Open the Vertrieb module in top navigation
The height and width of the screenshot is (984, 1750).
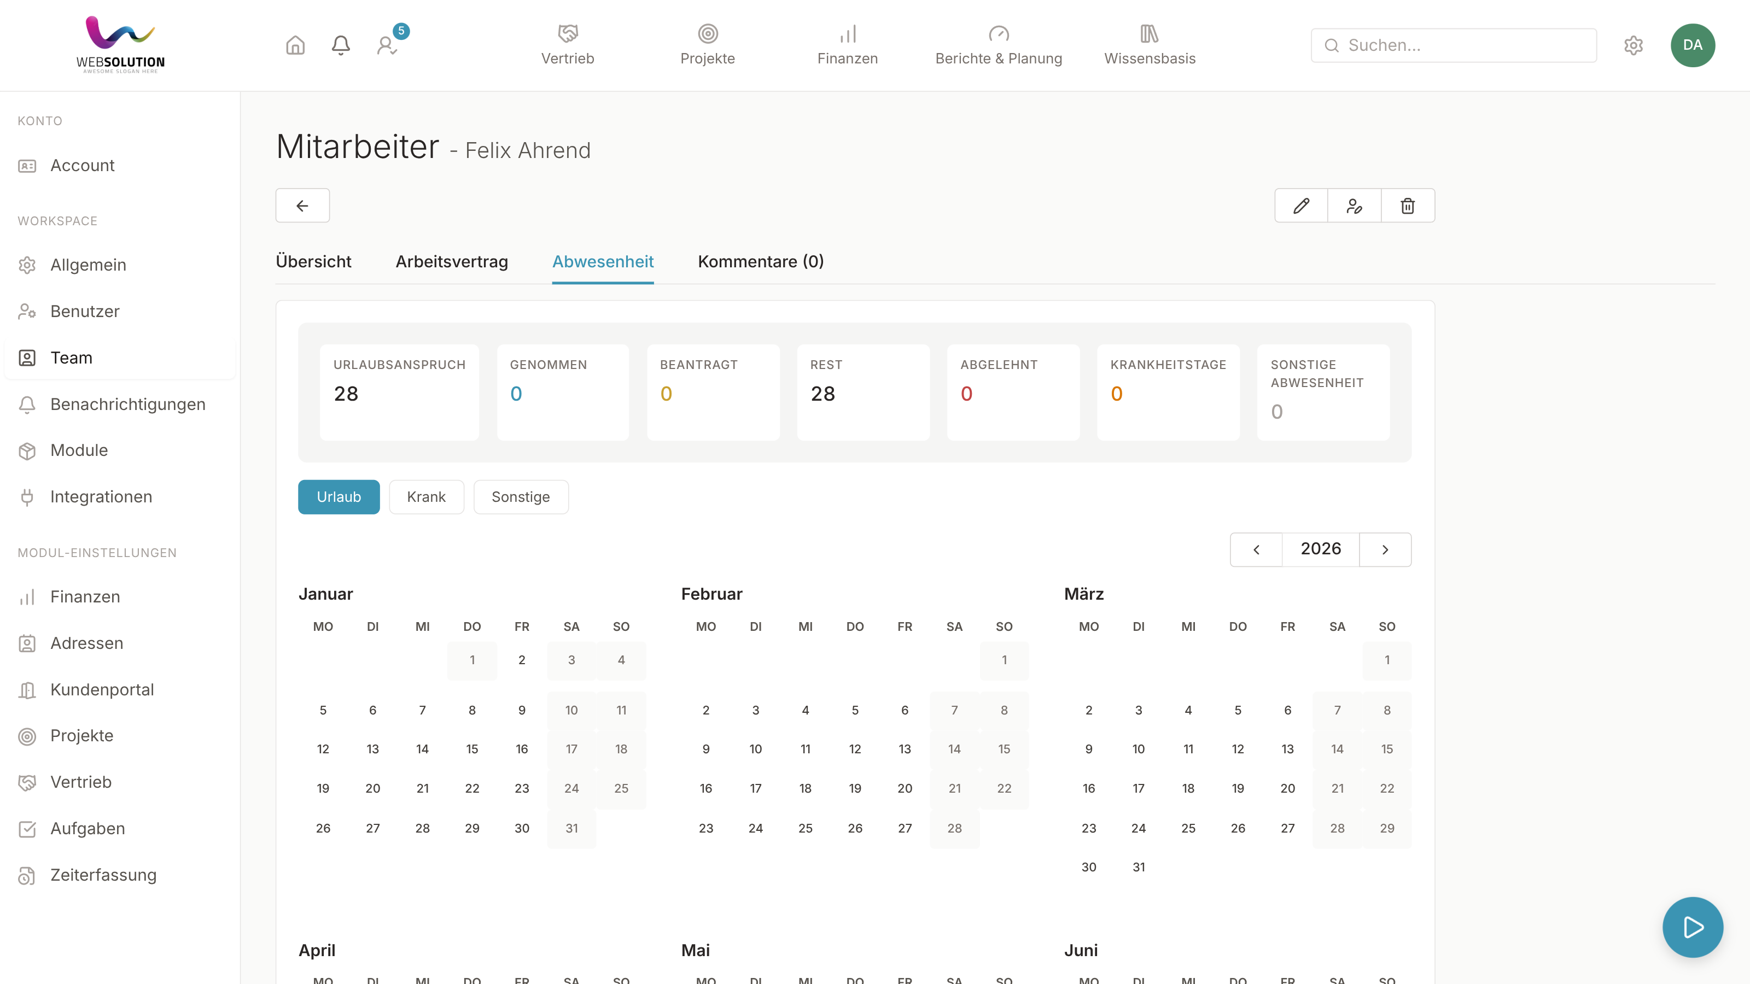coord(567,45)
